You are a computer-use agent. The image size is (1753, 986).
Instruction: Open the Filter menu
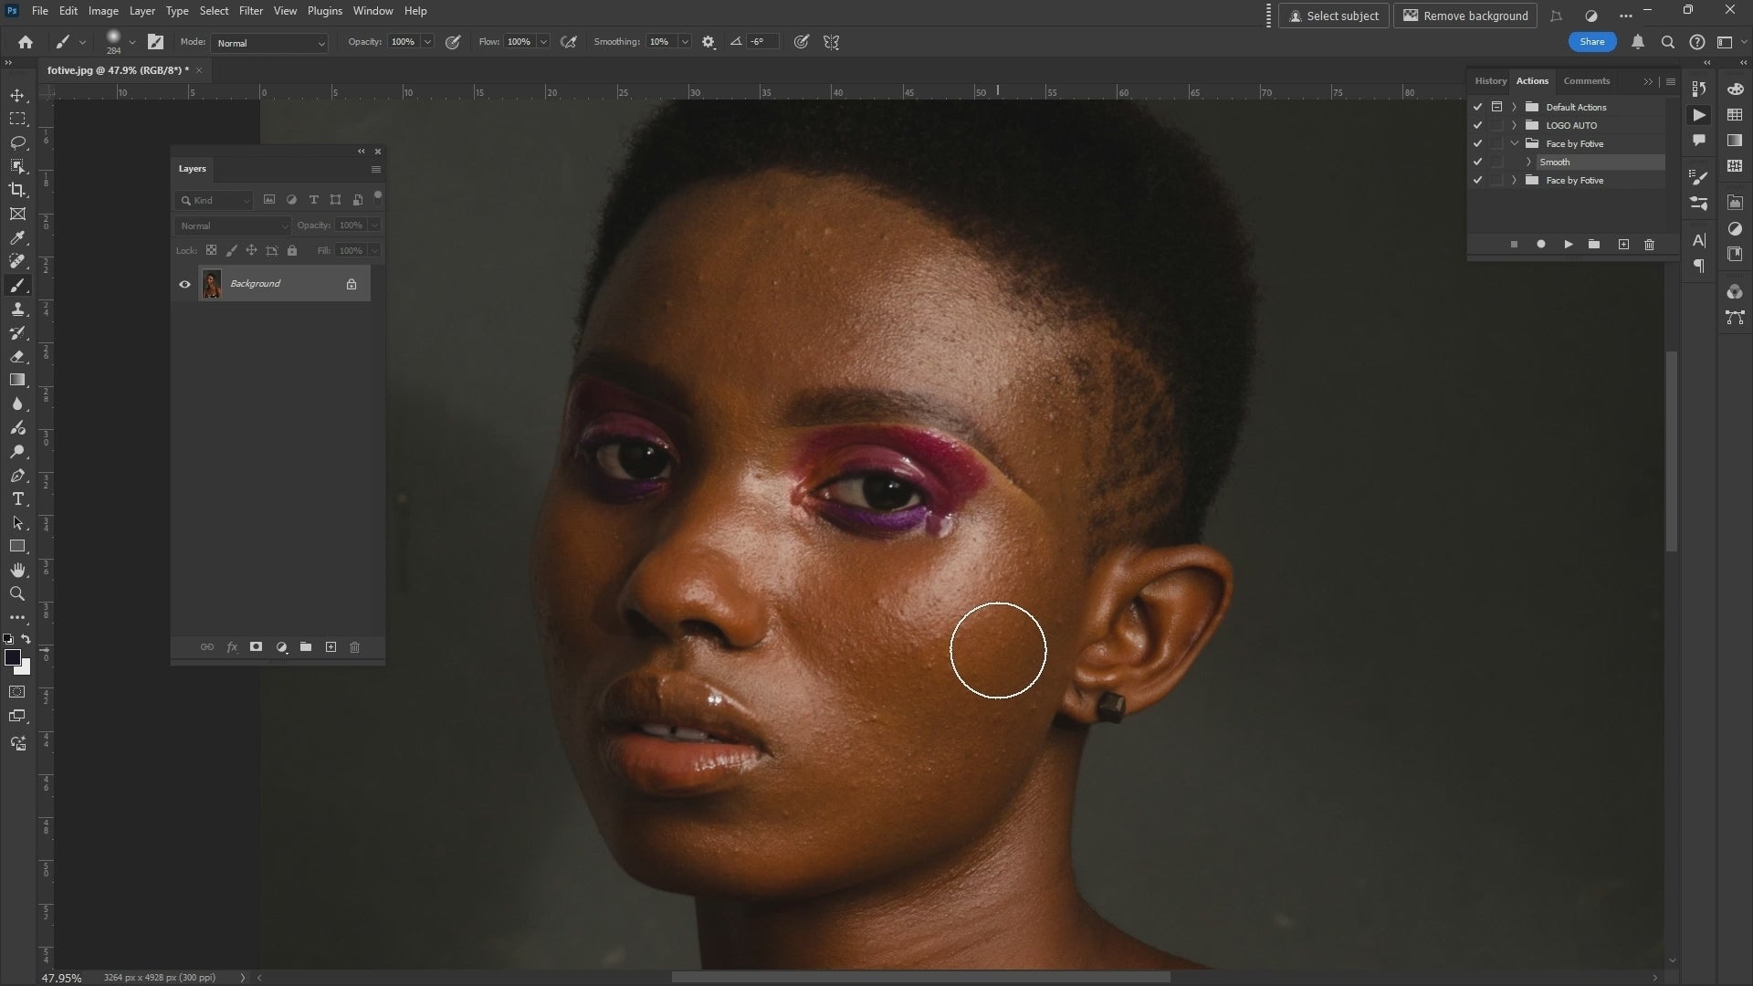pyautogui.click(x=251, y=10)
